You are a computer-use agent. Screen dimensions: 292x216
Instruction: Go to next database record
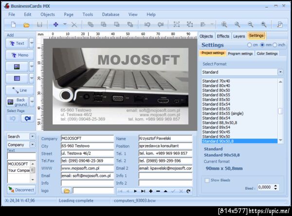[135, 191]
